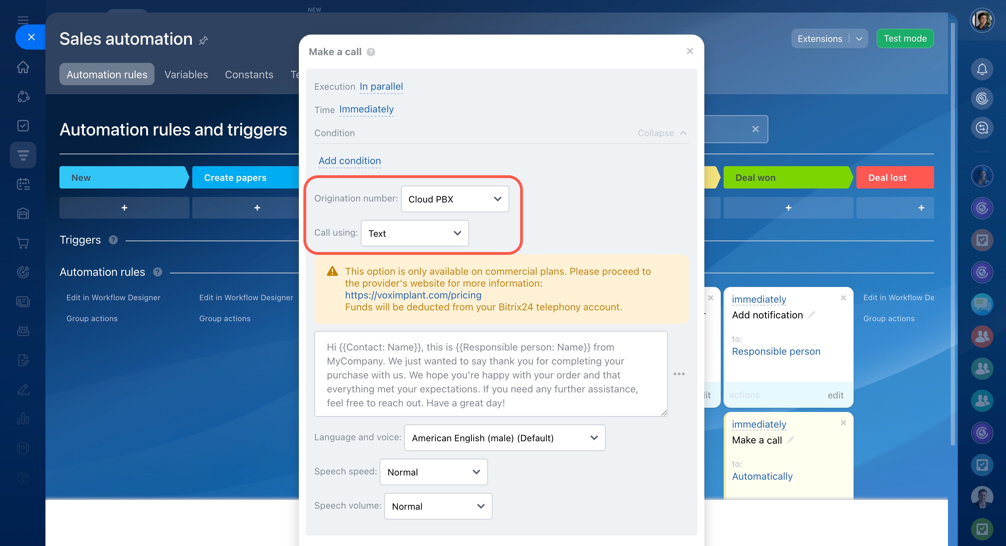Click the shopping cart sidebar icon
The width and height of the screenshot is (1006, 546).
pos(23,243)
